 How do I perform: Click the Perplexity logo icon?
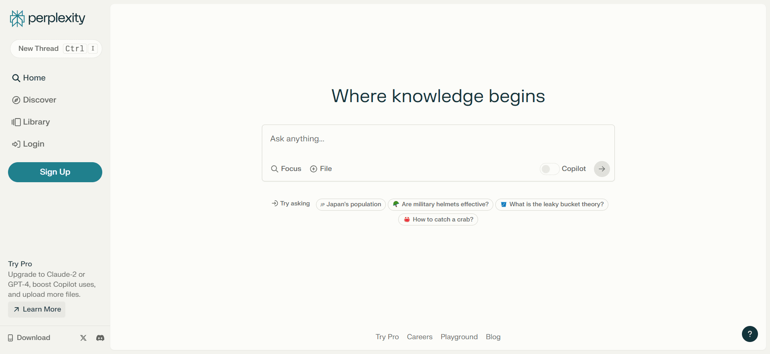tap(17, 18)
